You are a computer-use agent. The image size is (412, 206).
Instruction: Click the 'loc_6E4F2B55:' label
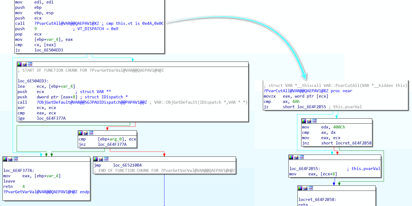pyautogui.click(x=305, y=169)
